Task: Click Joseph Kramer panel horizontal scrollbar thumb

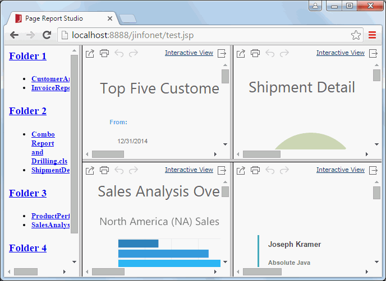Action: coord(262,271)
